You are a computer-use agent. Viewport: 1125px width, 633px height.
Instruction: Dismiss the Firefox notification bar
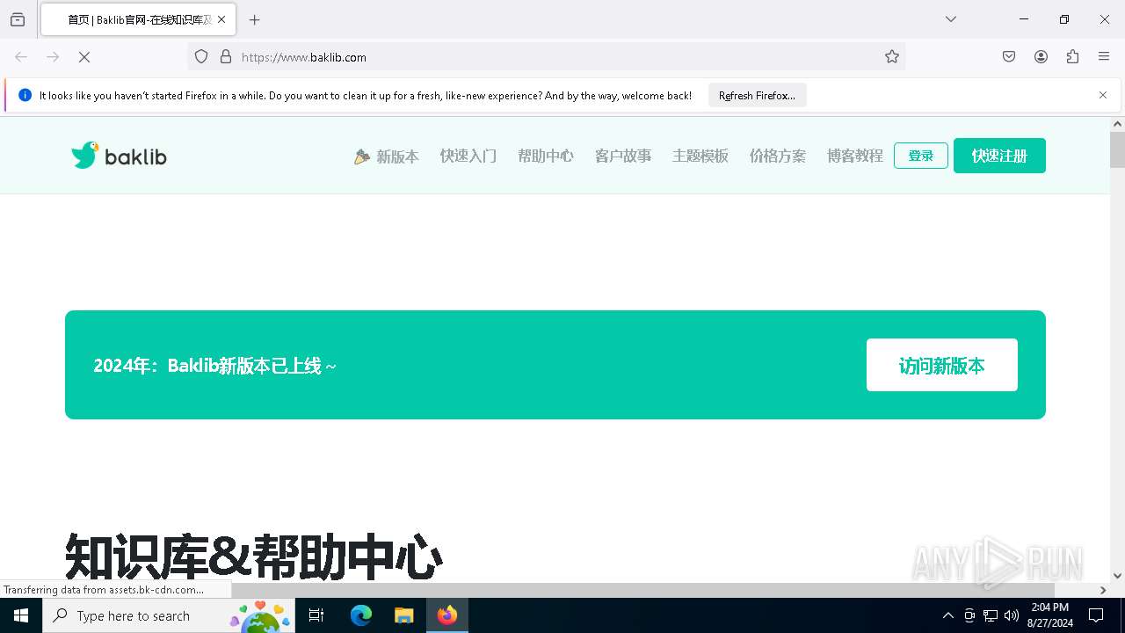[1103, 95]
